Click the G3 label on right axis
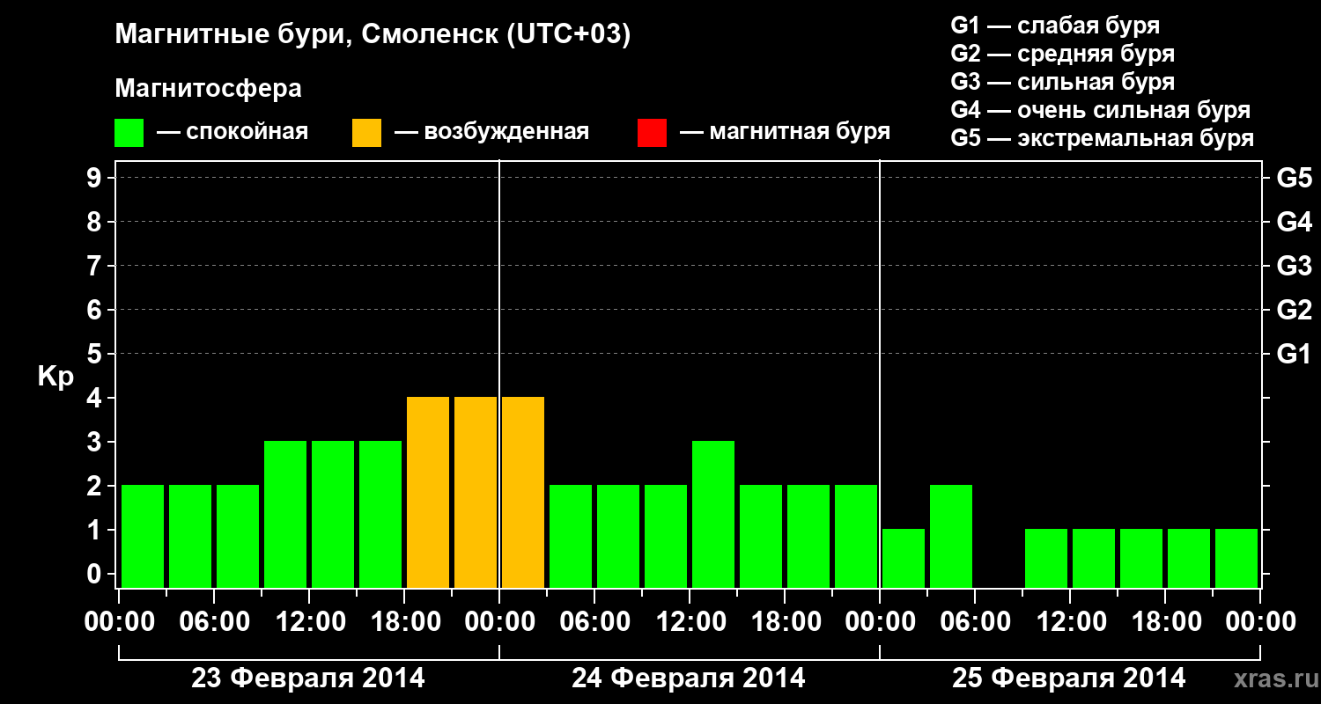 pyautogui.click(x=1295, y=266)
